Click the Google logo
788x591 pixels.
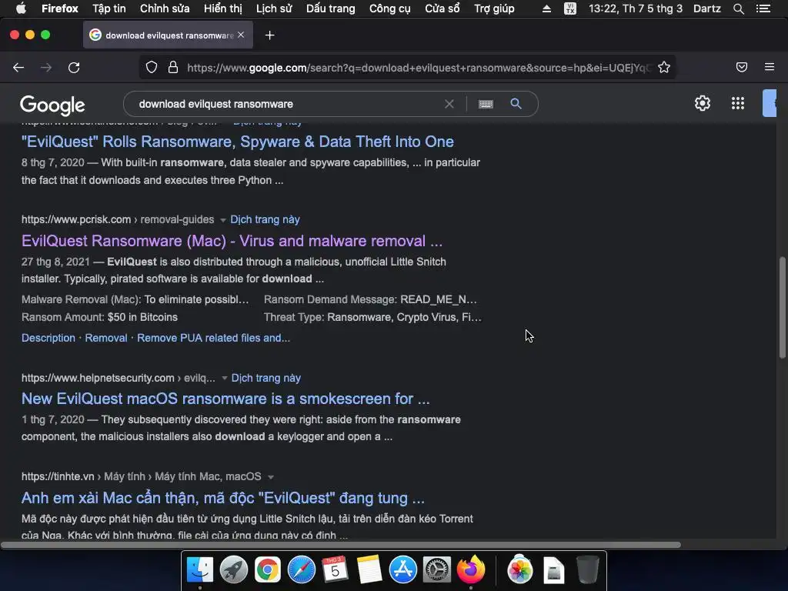[x=52, y=105]
